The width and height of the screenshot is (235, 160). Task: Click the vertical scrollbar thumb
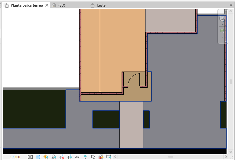click(x=231, y=82)
